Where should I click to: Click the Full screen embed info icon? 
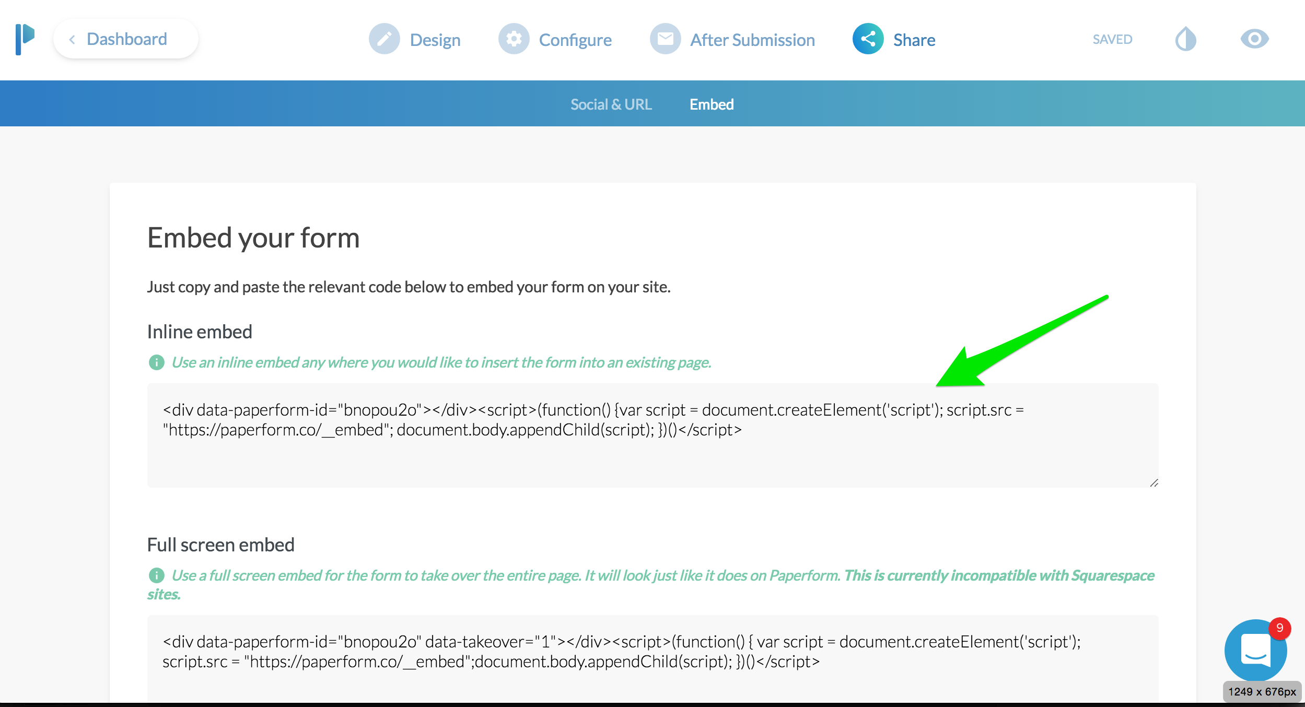(x=156, y=575)
